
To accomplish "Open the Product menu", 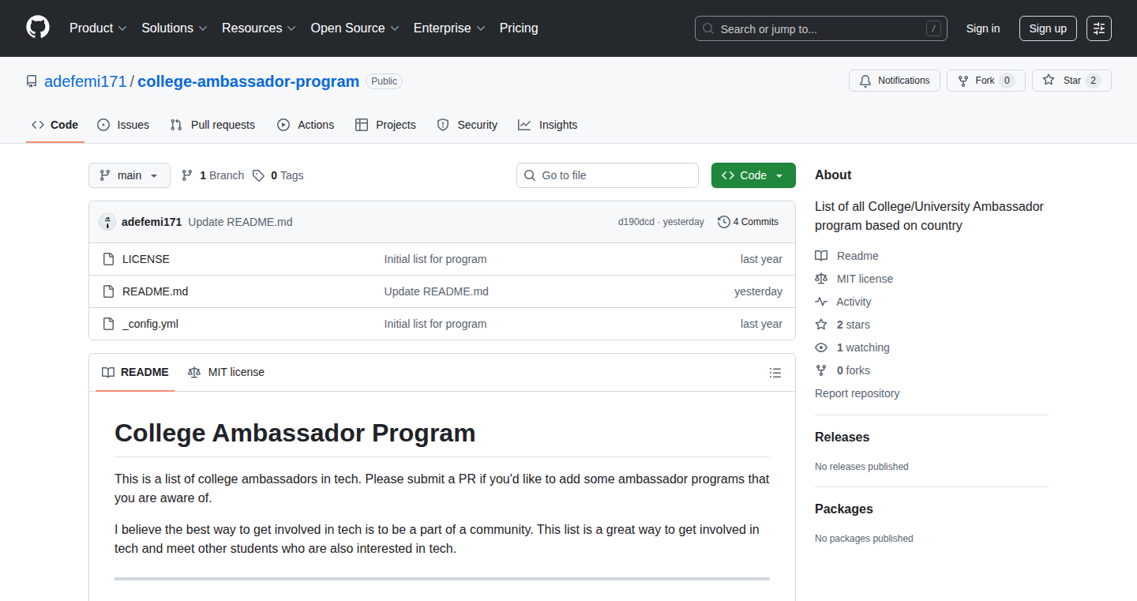I will [x=98, y=28].
